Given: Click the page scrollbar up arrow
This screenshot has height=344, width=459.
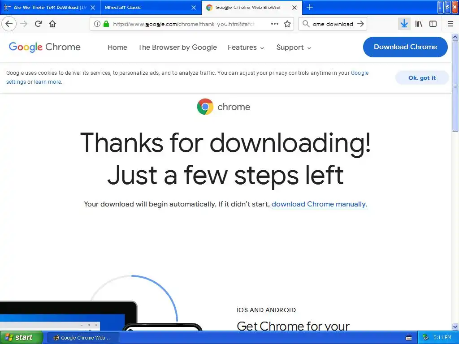Looking at the screenshot, I should coord(455,37).
